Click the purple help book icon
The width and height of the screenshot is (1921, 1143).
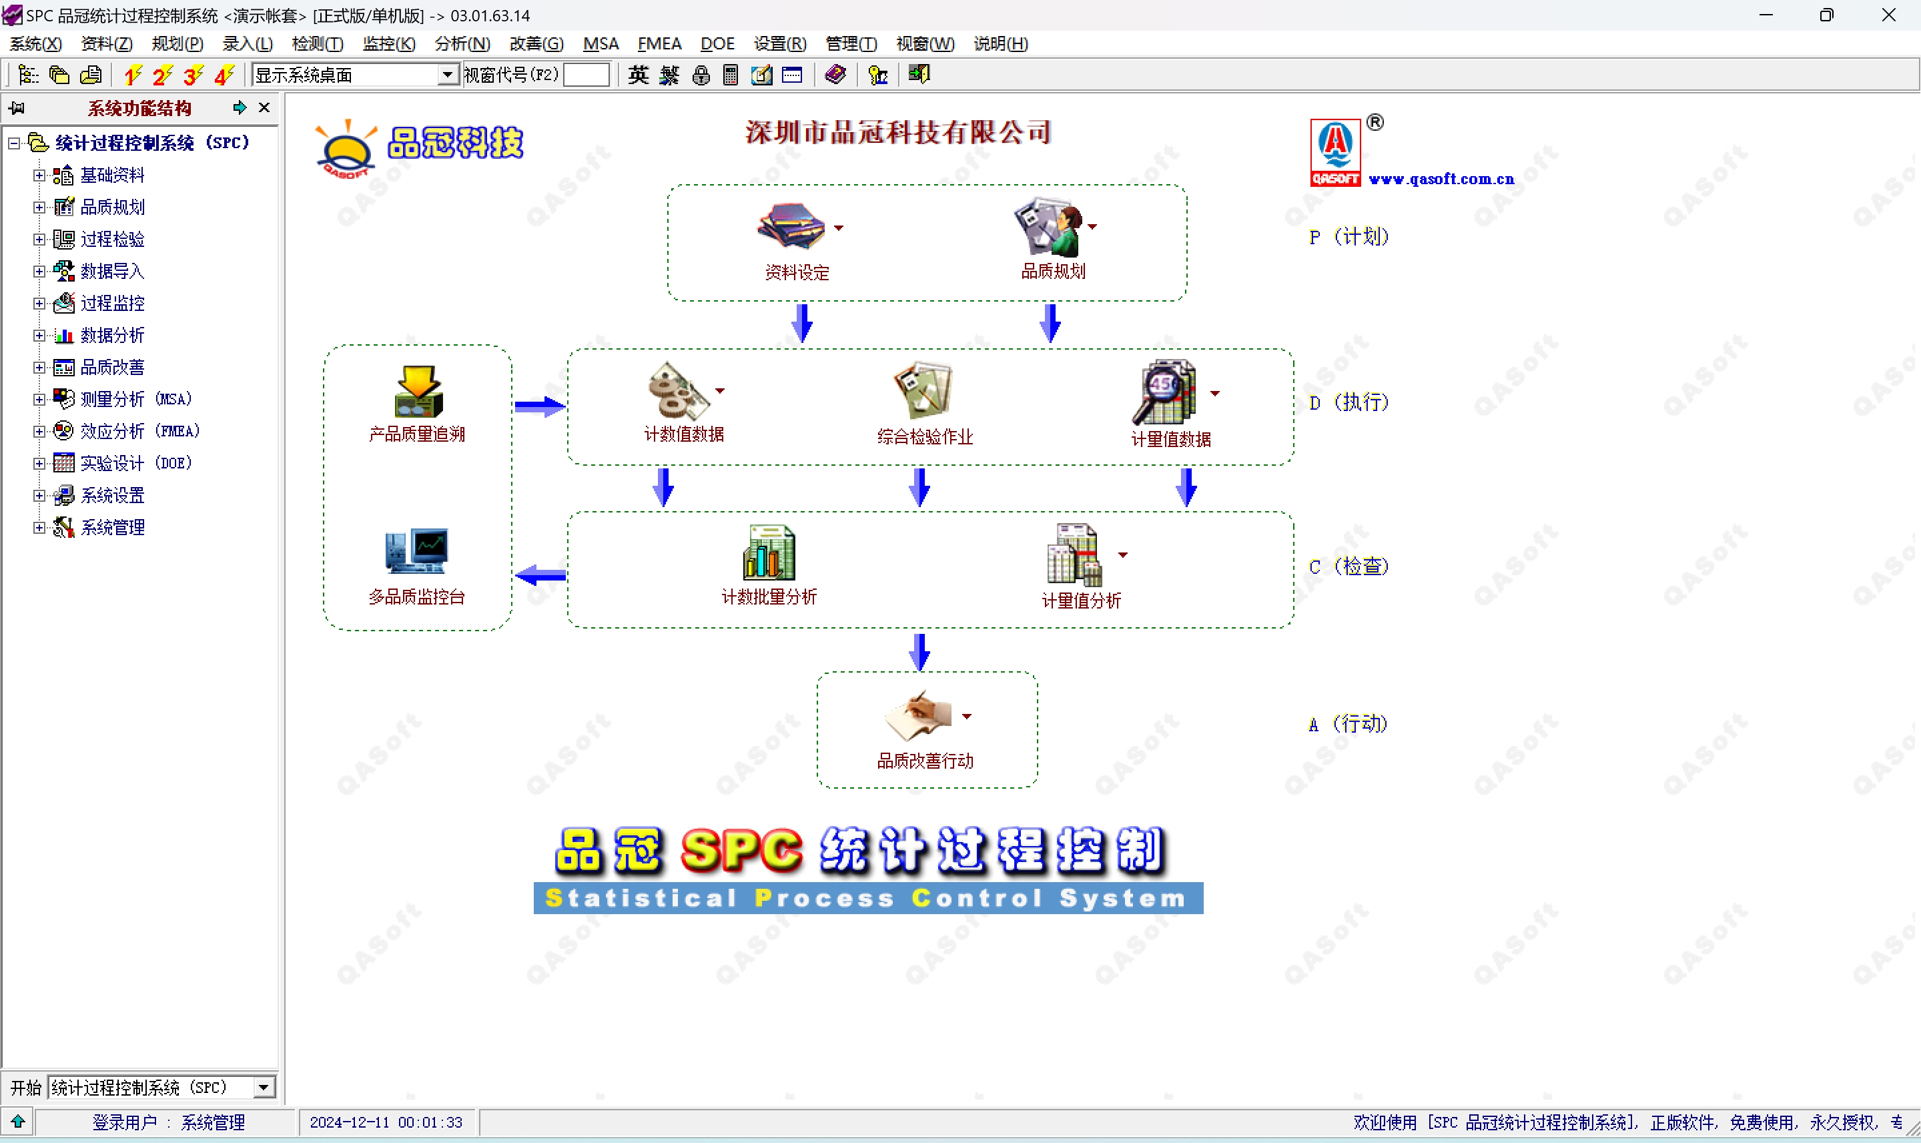(835, 75)
